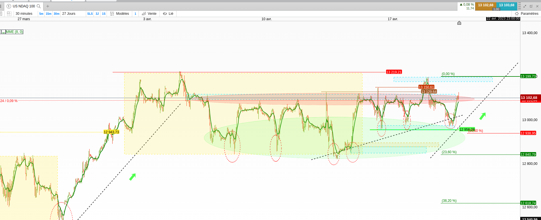This screenshot has width=541, height=220.
Task: Switch to 15m timeframe shortcut
Action: (x=49, y=14)
